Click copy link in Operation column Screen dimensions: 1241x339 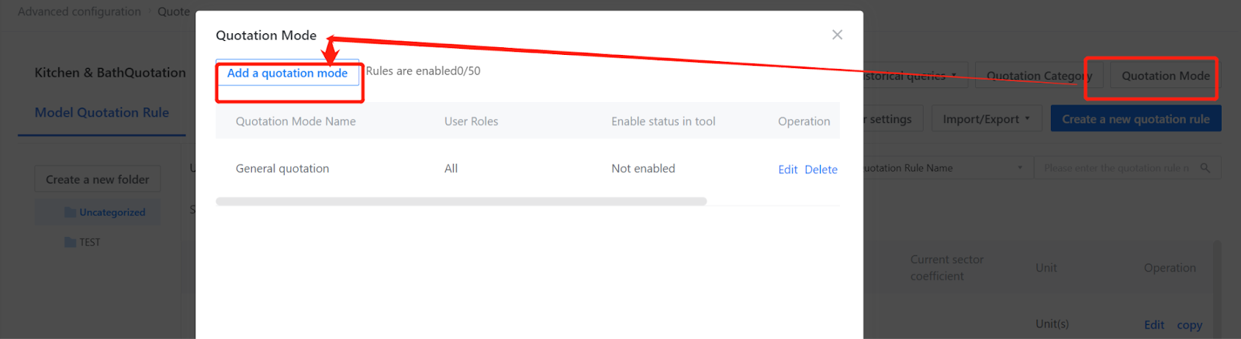(x=1189, y=325)
